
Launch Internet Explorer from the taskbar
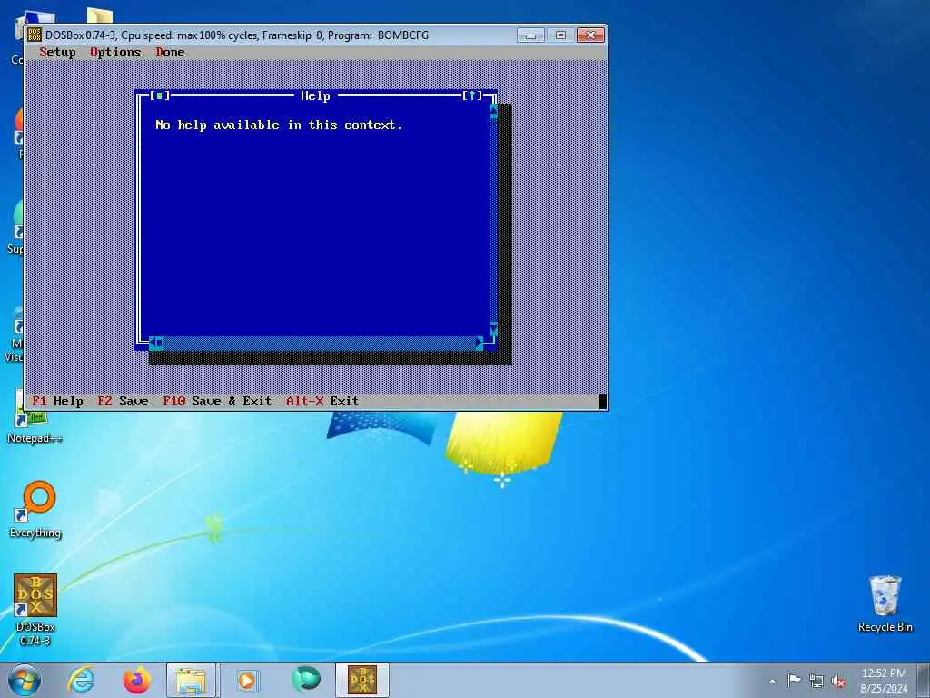point(81,680)
